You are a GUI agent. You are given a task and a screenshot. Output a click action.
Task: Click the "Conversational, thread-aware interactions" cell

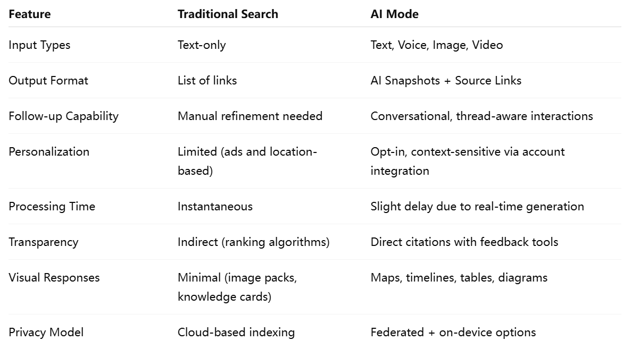pos(481,116)
